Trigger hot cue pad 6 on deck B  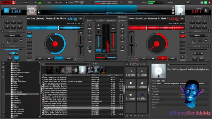click(x=205, y=26)
